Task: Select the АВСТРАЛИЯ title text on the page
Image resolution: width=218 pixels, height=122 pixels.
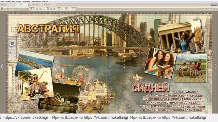Action: (48, 28)
